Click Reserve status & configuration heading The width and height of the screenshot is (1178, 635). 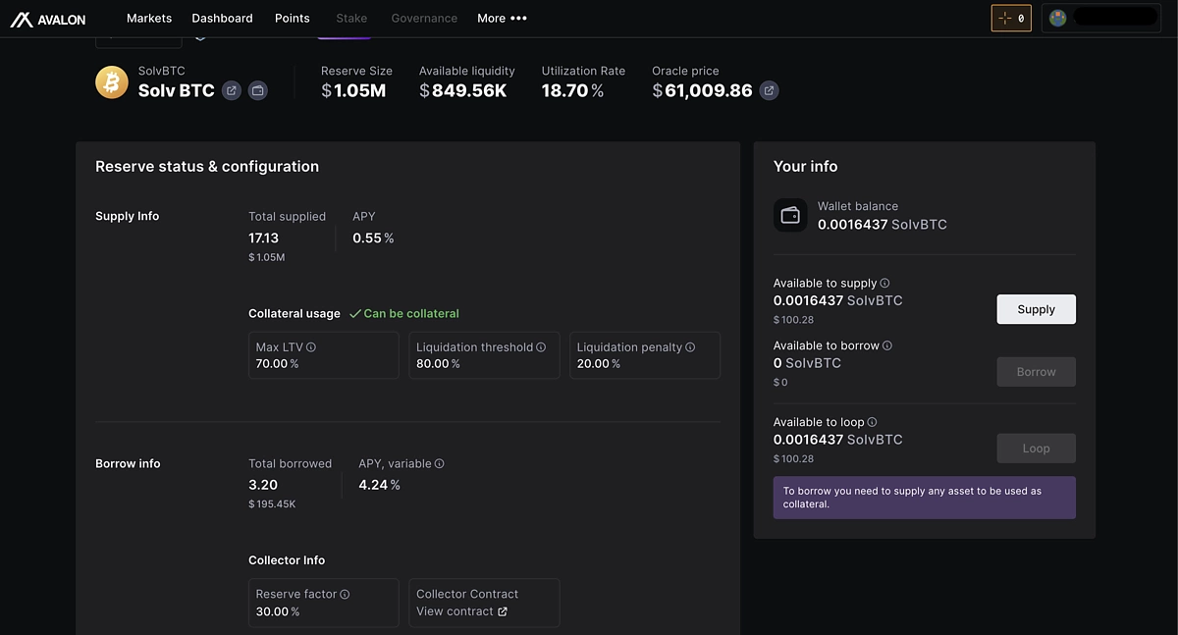(x=207, y=167)
